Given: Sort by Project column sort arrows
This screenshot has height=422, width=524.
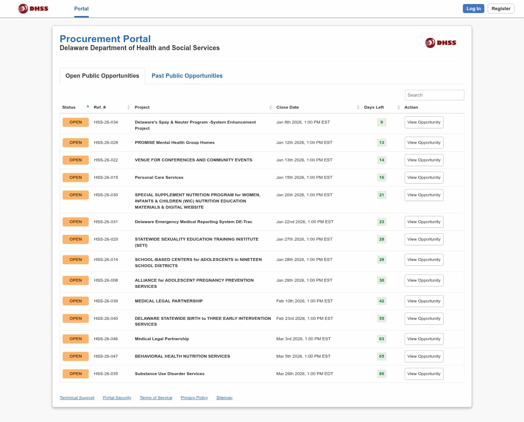Looking at the screenshot, I should tap(270, 107).
